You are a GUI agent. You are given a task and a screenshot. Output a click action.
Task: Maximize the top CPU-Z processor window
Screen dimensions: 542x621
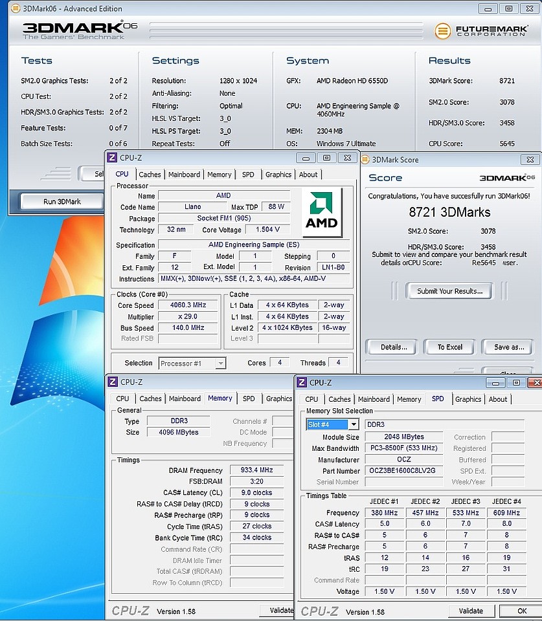[327, 158]
